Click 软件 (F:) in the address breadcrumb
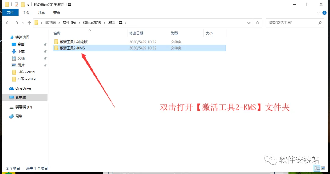This screenshot has width=330, height=174. [x=69, y=23]
